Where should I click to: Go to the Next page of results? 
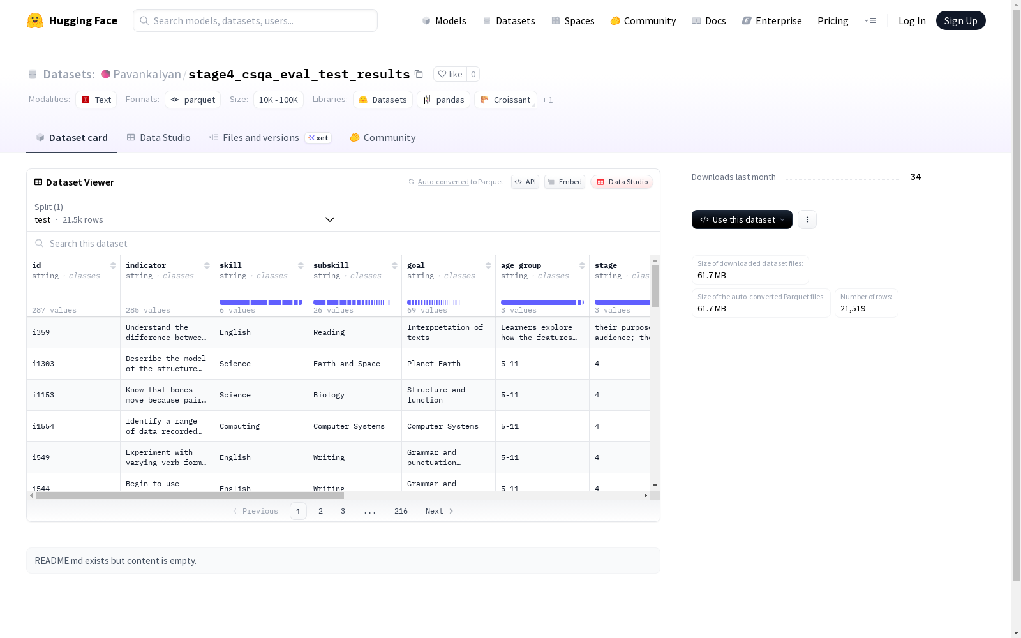tap(440, 511)
